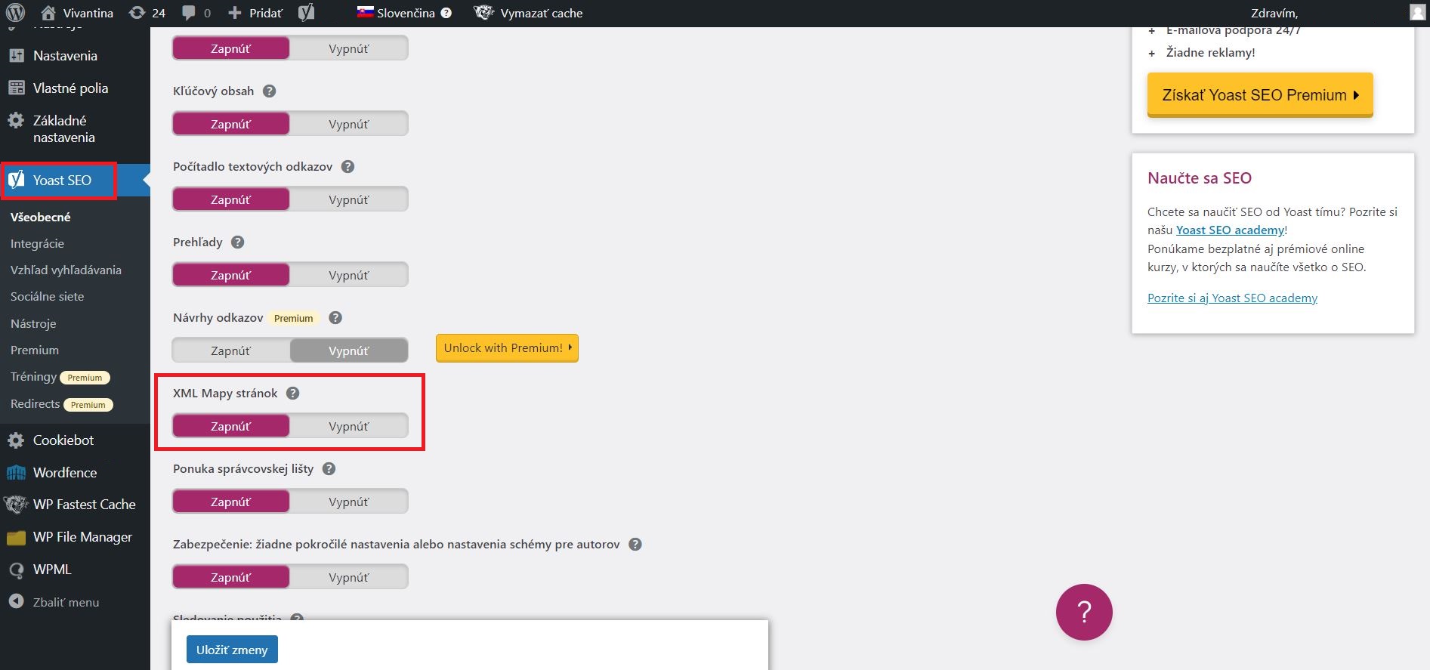Screen dimensions: 1430x670
Task: Click the help icon beside Slovenčina
Action: 446,13
